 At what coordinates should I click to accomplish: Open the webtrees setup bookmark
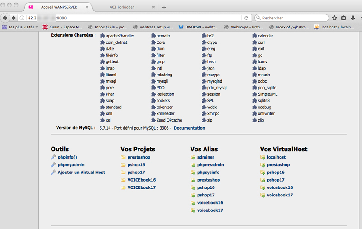[153, 27]
